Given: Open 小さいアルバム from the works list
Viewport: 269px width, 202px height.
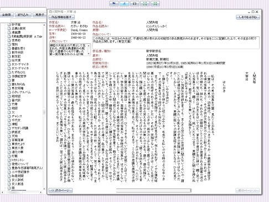Looking at the screenshot, I should point(21,92).
